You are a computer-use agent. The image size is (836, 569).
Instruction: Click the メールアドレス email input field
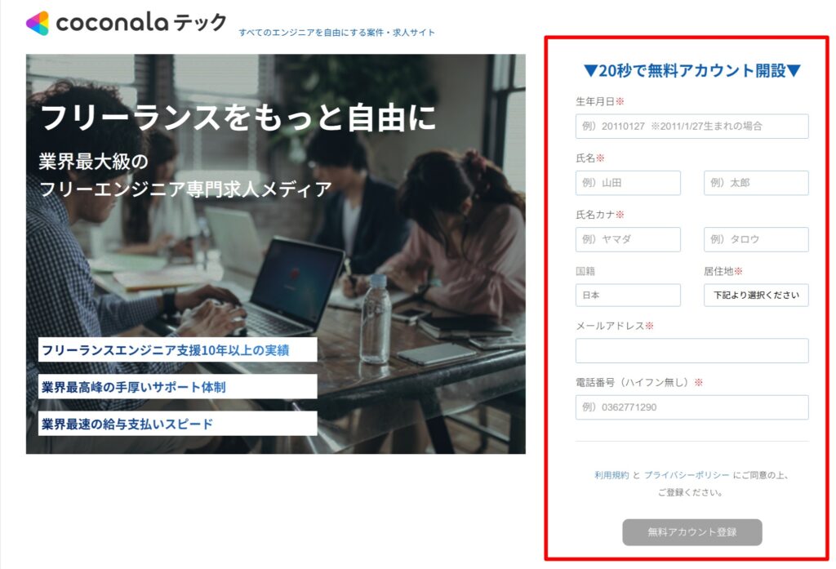point(691,351)
